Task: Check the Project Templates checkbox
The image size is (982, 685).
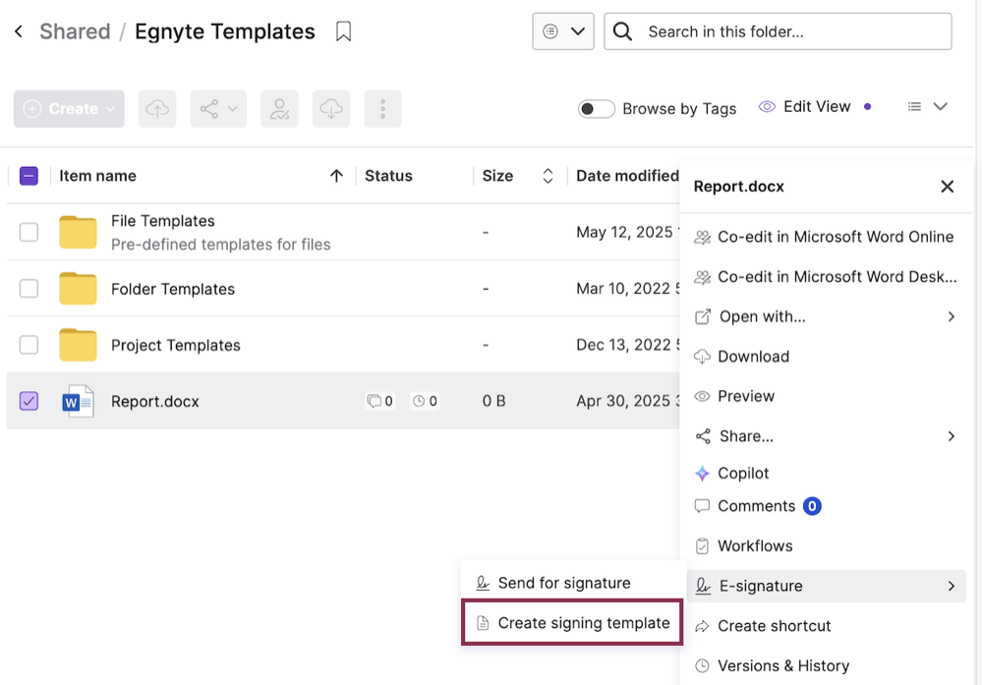Action: [29, 345]
